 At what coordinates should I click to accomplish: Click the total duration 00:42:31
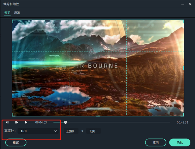(x=182, y=122)
